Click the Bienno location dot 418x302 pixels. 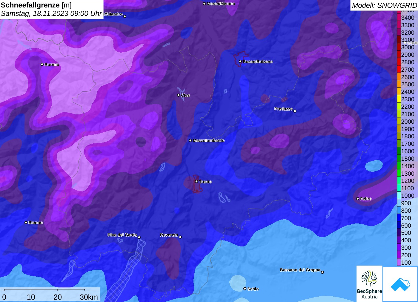pos(26,223)
